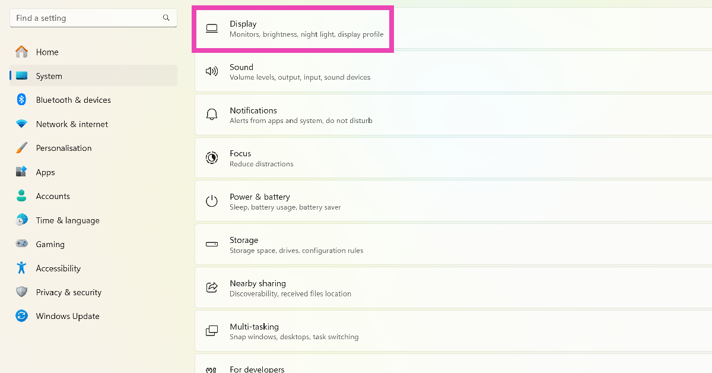Click the Windows Update icon
Screen dimensions: 712x373
22,316
